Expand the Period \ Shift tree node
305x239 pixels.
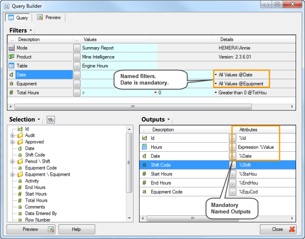(x=12, y=161)
